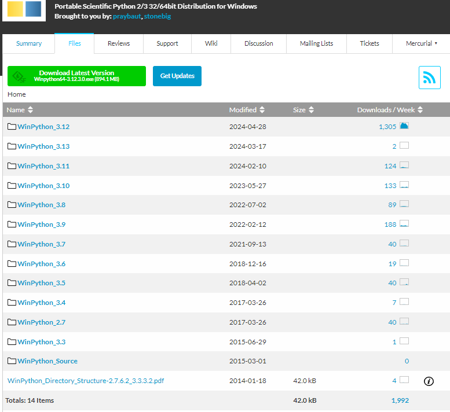Sort the file list by Name
Image resolution: width=450 pixels, height=412 pixels.
(20, 110)
